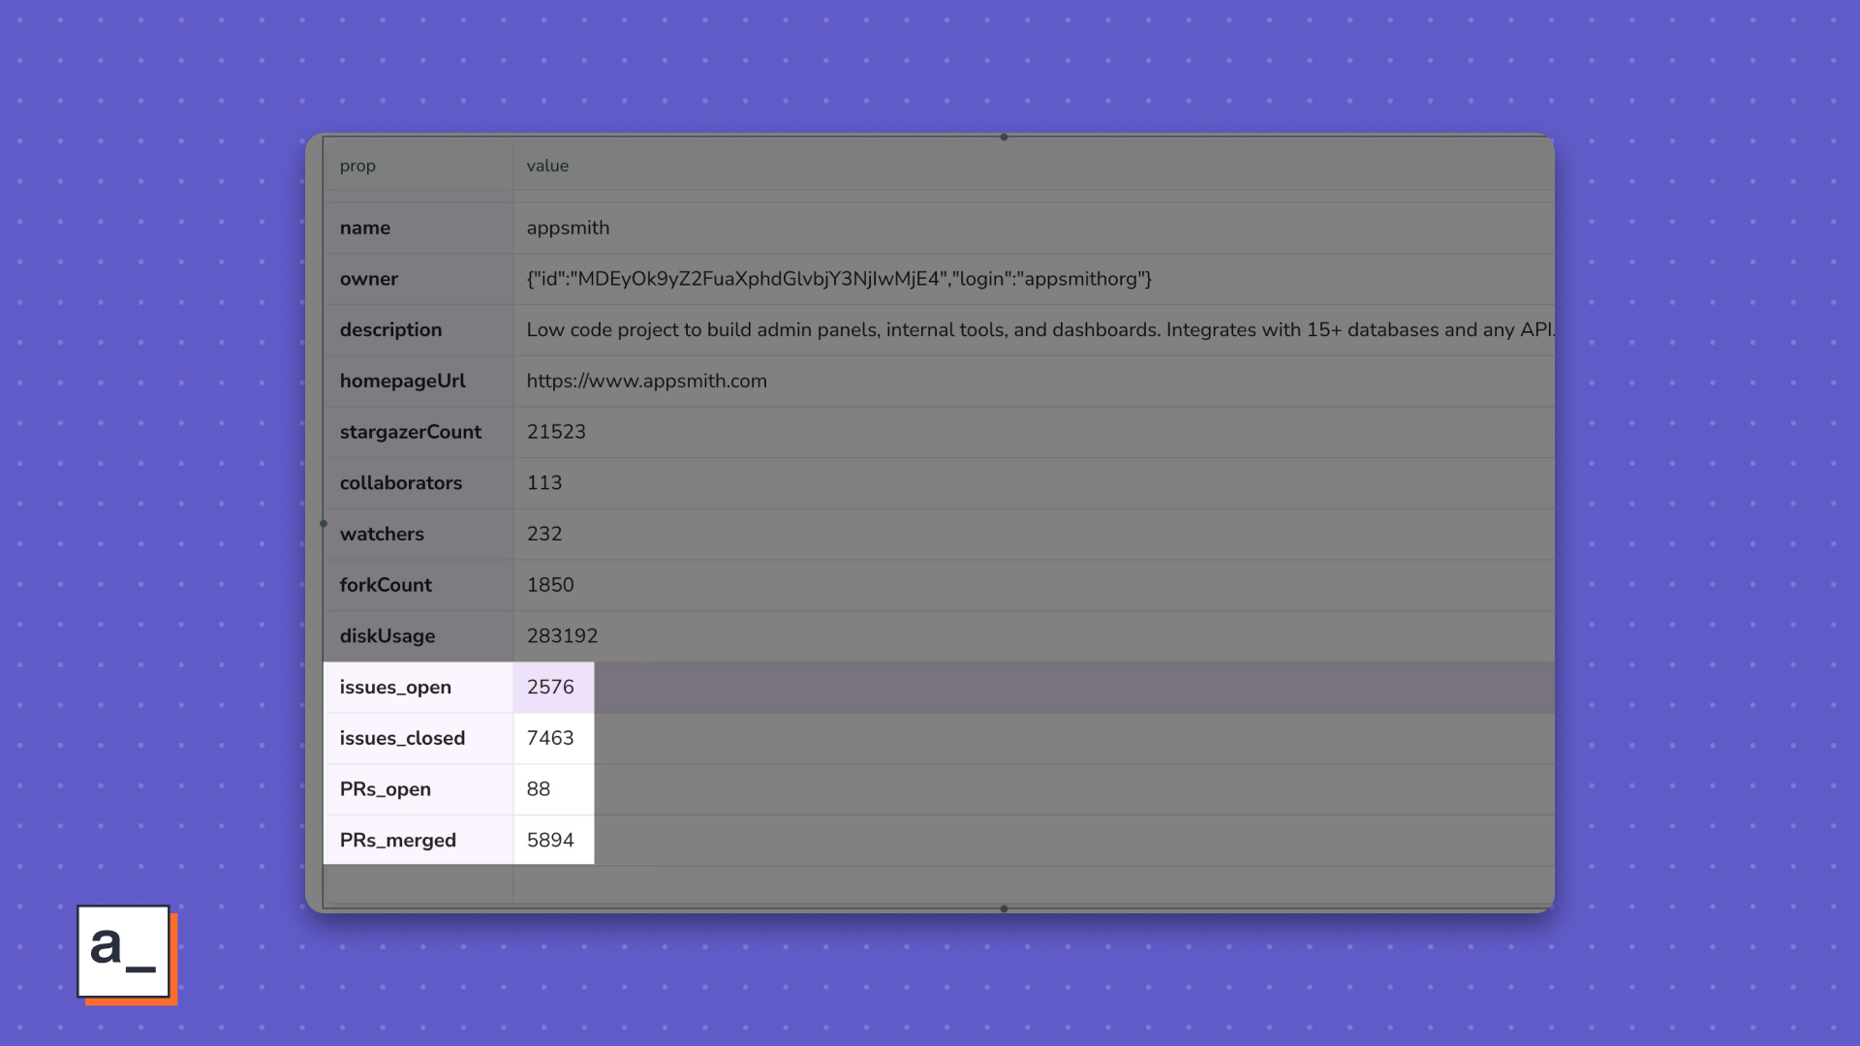Click the owner JSON value cell
The image size is (1860, 1046).
point(839,279)
